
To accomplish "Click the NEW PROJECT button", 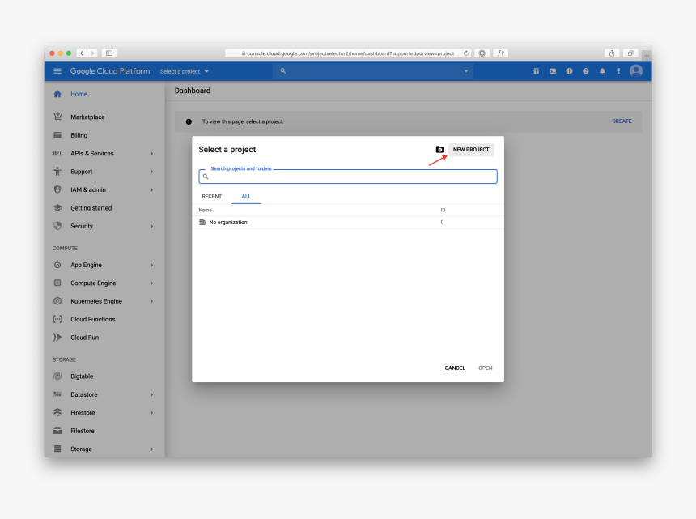I will pos(471,150).
